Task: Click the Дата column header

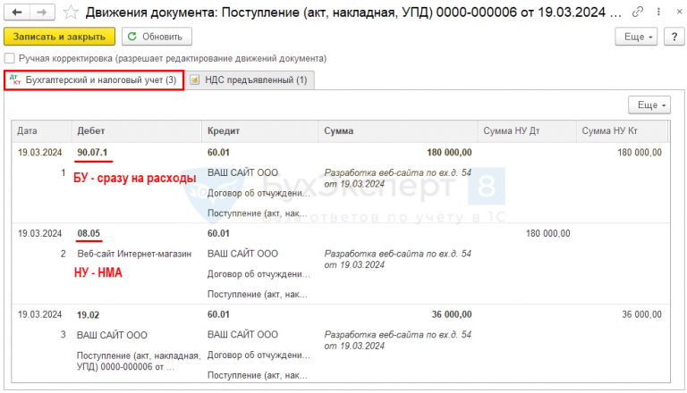Action: (x=42, y=131)
